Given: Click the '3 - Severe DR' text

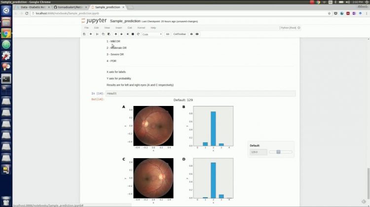Looking at the screenshot, I should (x=115, y=55).
